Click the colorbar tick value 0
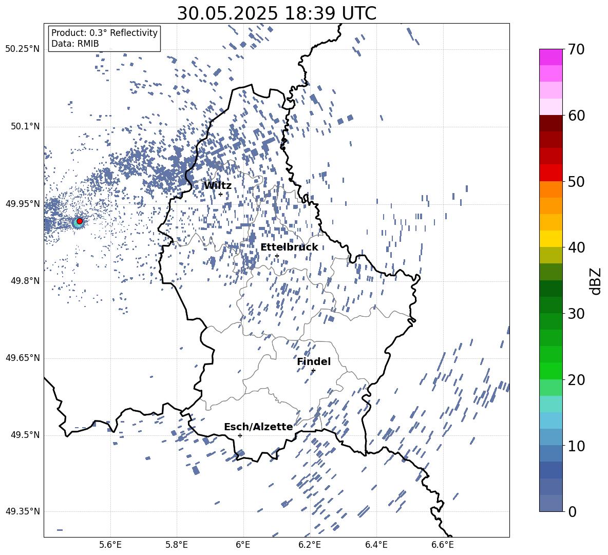Viewport: 608px width, 555px height. click(x=572, y=511)
